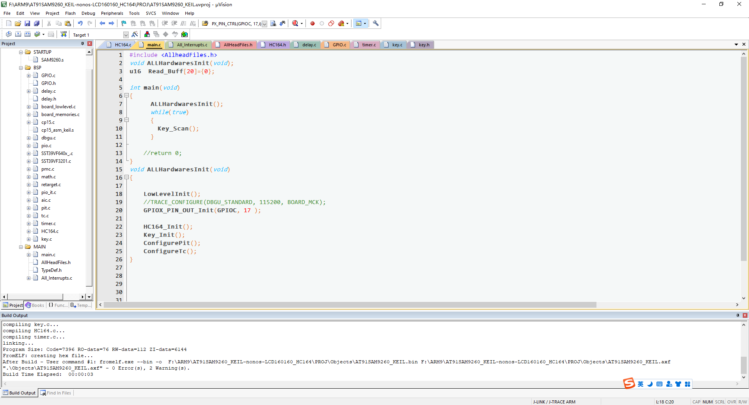This screenshot has height=405, width=749.
Task: Click the editor horizontal scrollbar
Action: click(350, 305)
